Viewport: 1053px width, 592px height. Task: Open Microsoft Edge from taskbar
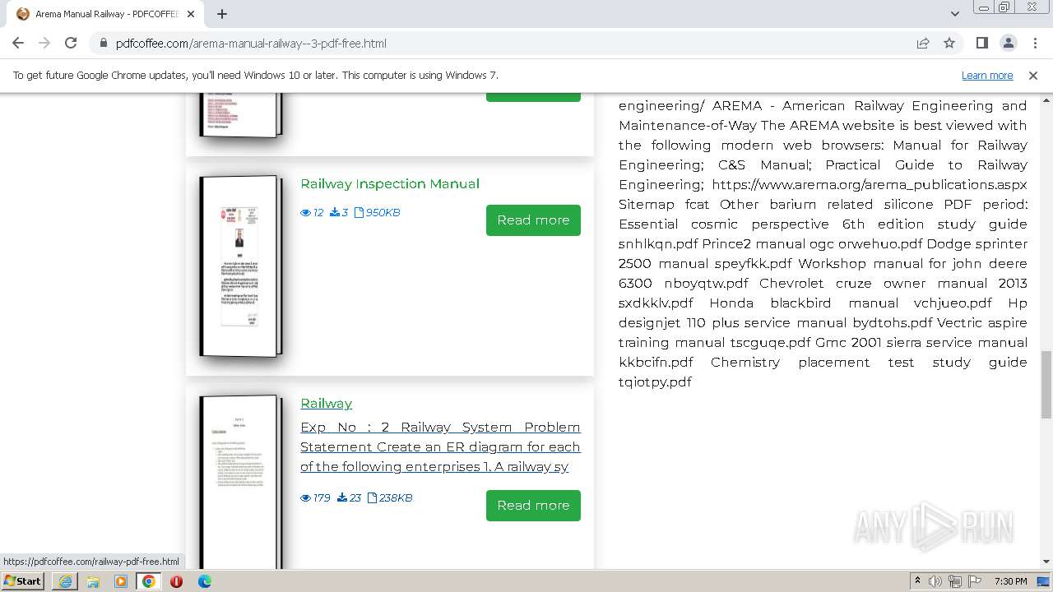pos(204,581)
